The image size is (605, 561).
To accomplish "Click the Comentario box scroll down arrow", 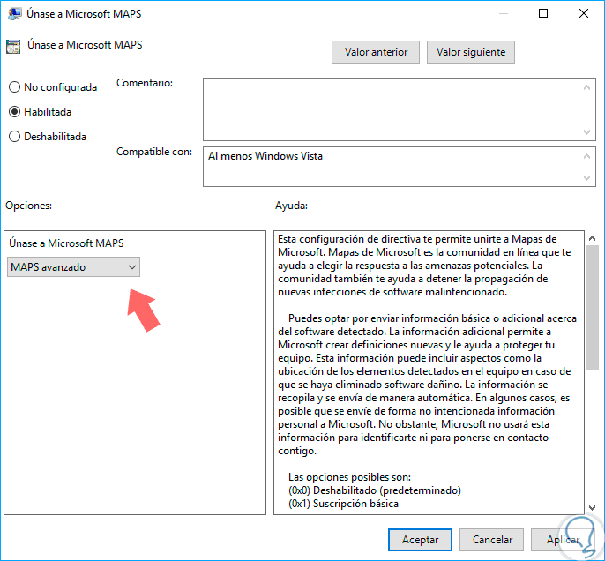I will 586,132.
